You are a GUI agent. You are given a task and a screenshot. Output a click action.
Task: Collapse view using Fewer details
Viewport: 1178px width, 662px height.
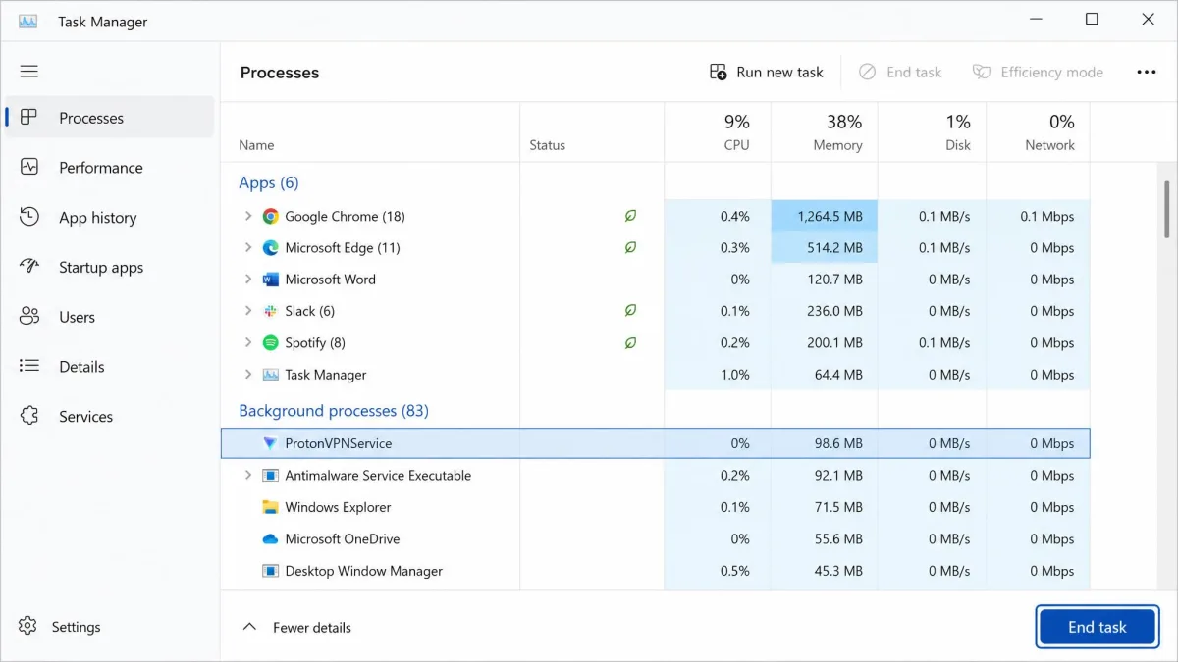(x=296, y=627)
